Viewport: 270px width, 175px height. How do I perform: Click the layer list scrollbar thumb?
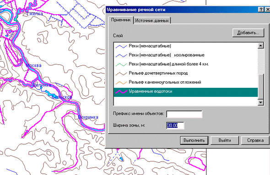261,86
